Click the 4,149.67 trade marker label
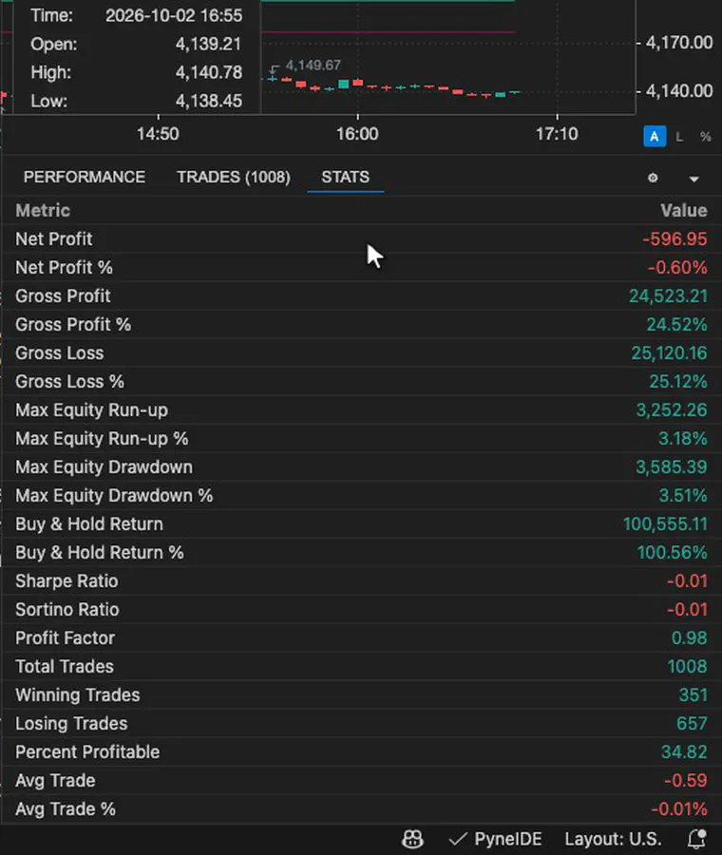The image size is (722, 855). tap(313, 66)
